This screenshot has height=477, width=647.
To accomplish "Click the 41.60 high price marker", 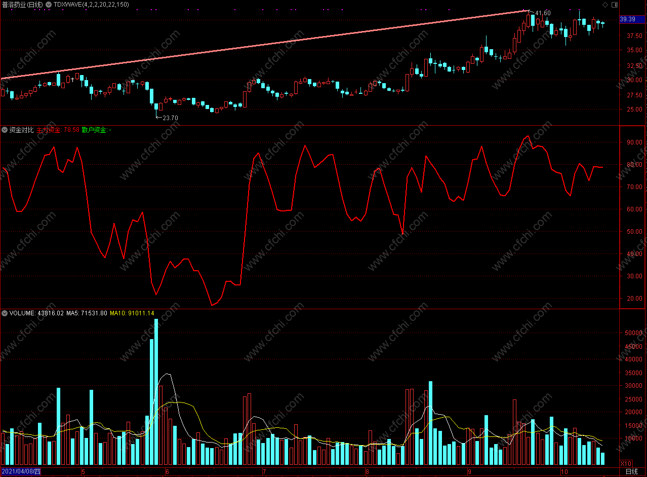I will 543,13.
